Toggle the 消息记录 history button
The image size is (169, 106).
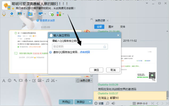84,81
